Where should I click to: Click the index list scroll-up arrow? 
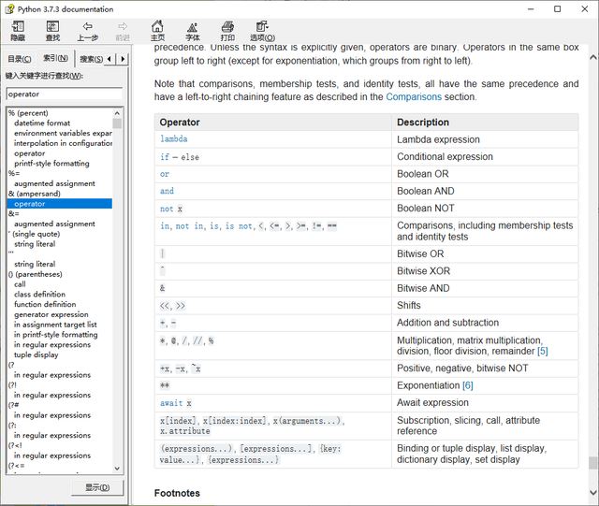[117, 113]
